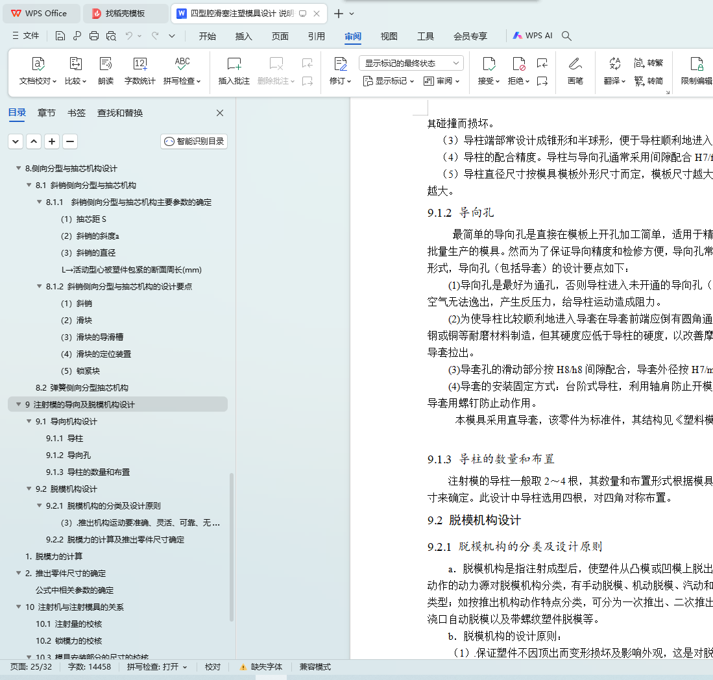Click the print icon in quick toolbar
Screen dimensions: 713x680
pyautogui.click(x=94, y=36)
